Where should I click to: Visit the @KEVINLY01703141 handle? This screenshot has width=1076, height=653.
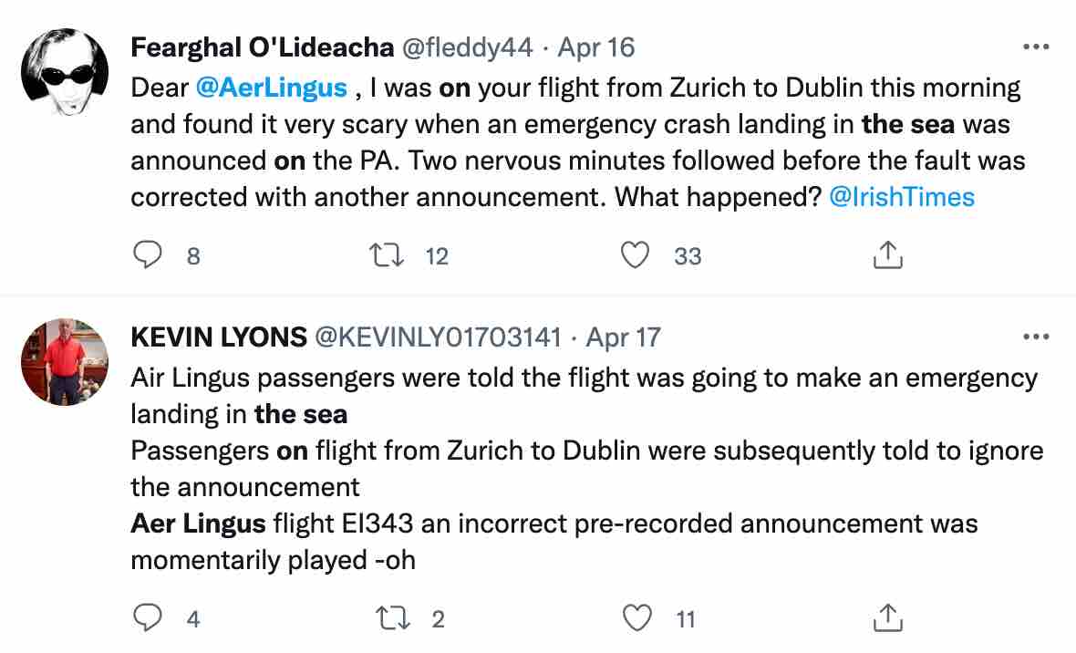coord(438,337)
